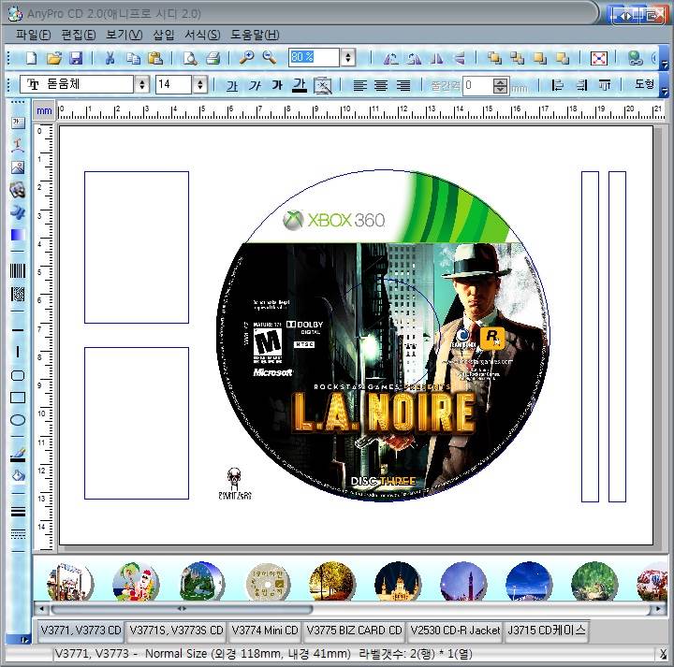Screen dimensions: 674x667
Task: Rotate object left
Action: 390,58
